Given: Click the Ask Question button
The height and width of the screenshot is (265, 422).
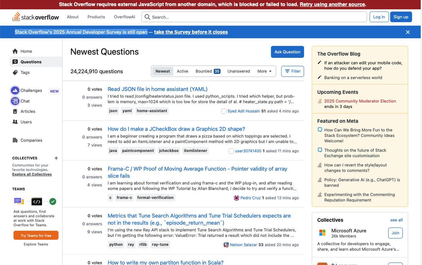Looking at the screenshot, I should coord(287,52).
